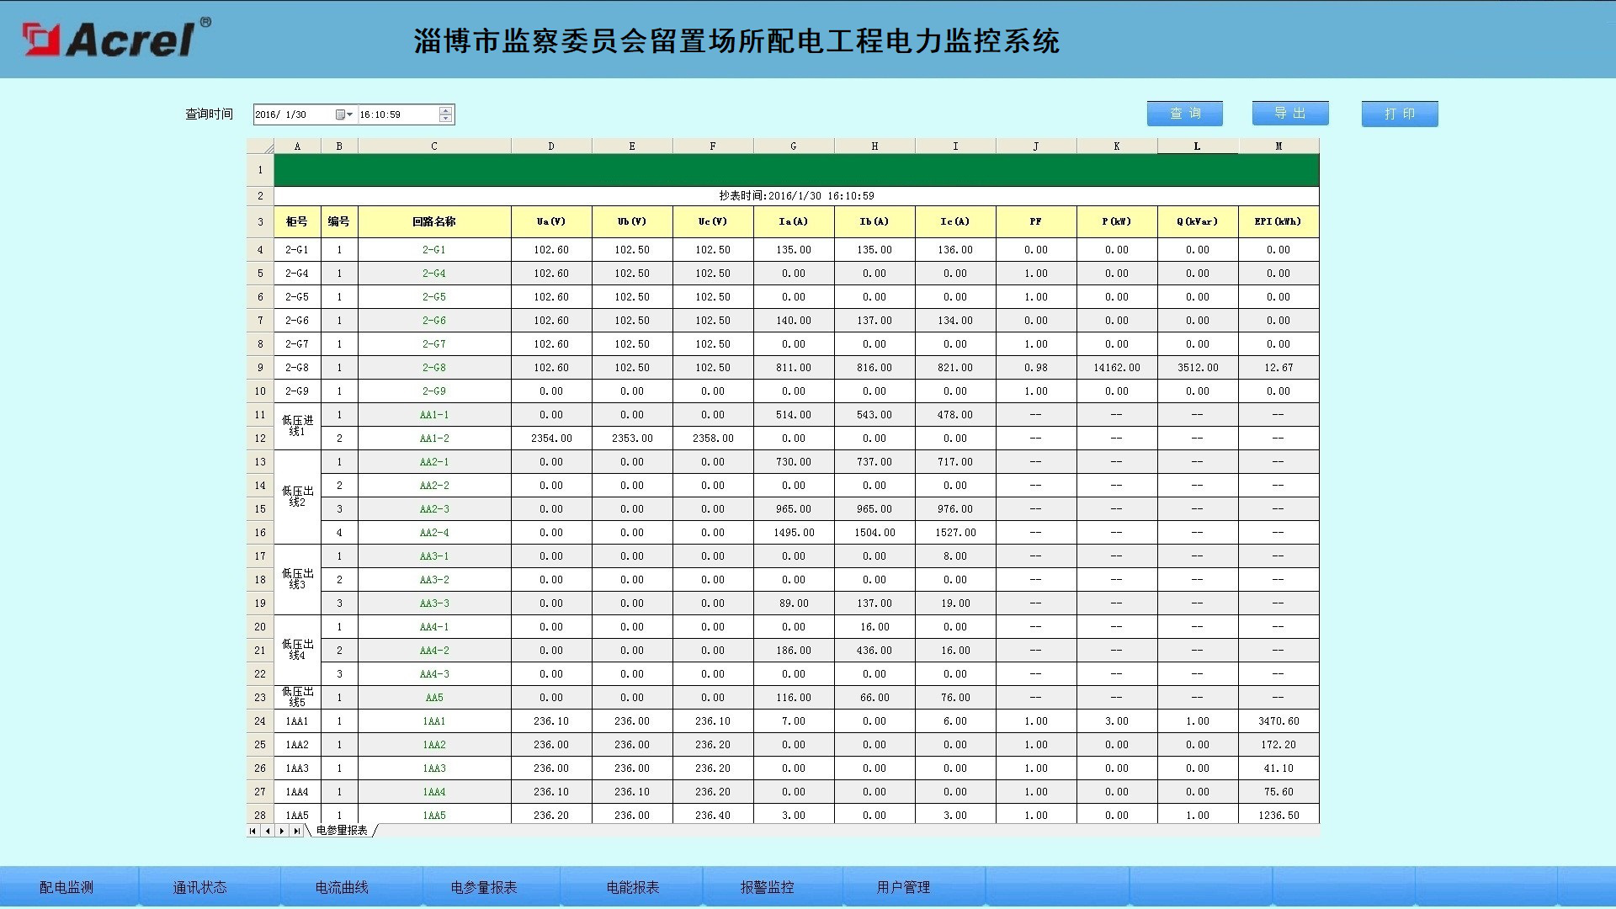Click the Acrel logo icon
This screenshot has width=1616, height=909.
click(x=40, y=40)
